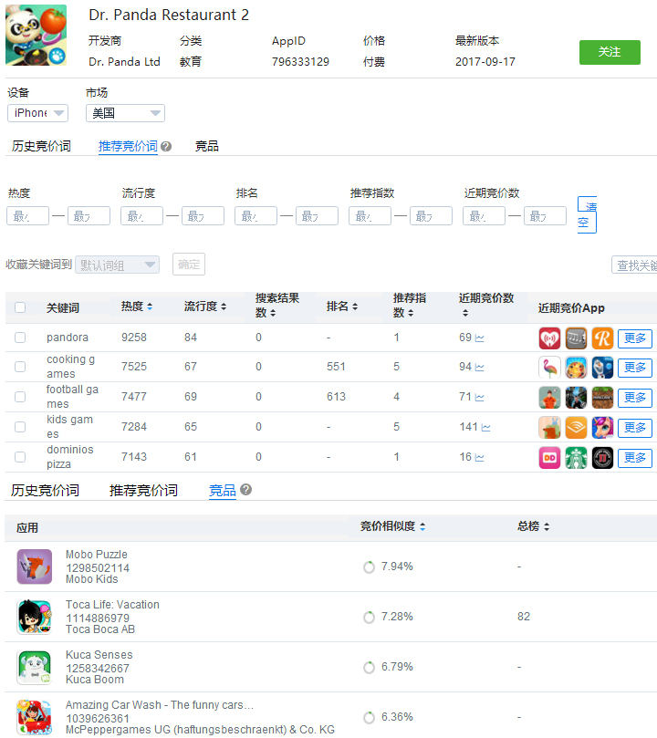The height and width of the screenshot is (738, 657).
Task: Open the food app icon in cooking games row
Action: (x=576, y=367)
